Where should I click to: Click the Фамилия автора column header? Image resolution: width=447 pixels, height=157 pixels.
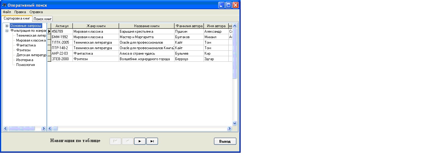point(189,26)
